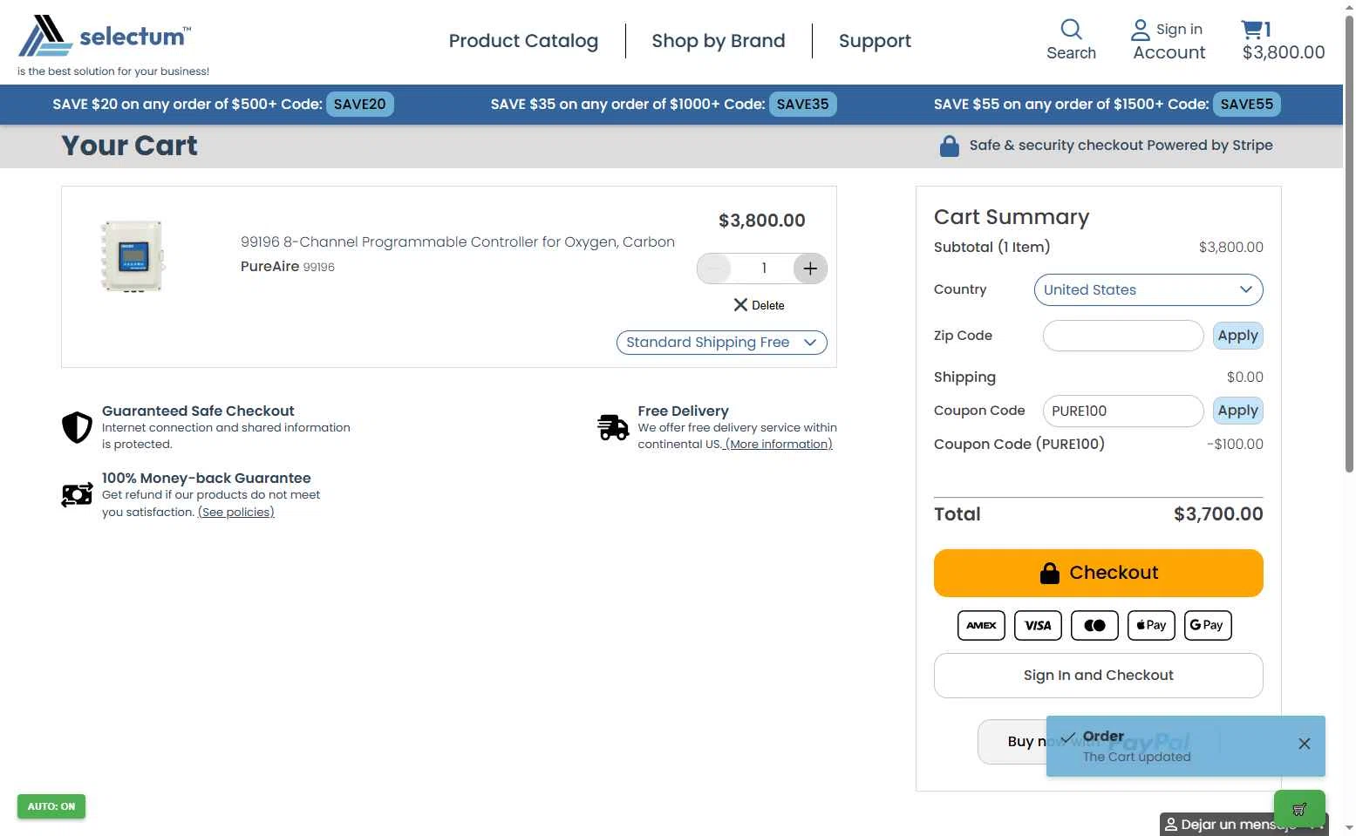Delete the PureAire item from cart
The image size is (1356, 836).
point(759,305)
